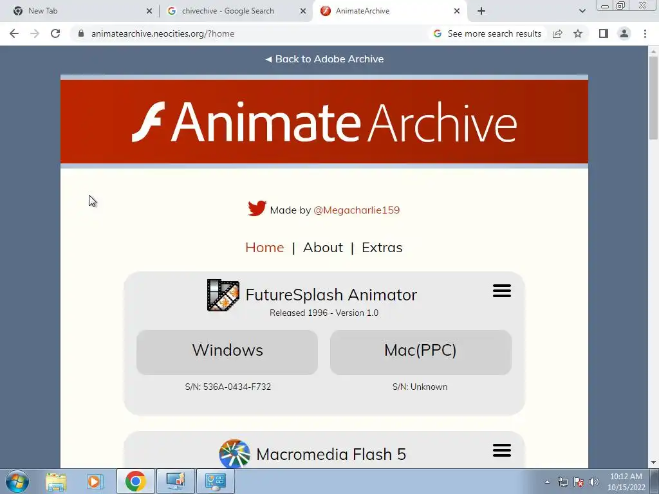Click the volume speaker tray icon
The width and height of the screenshot is (659, 494).
(594, 482)
